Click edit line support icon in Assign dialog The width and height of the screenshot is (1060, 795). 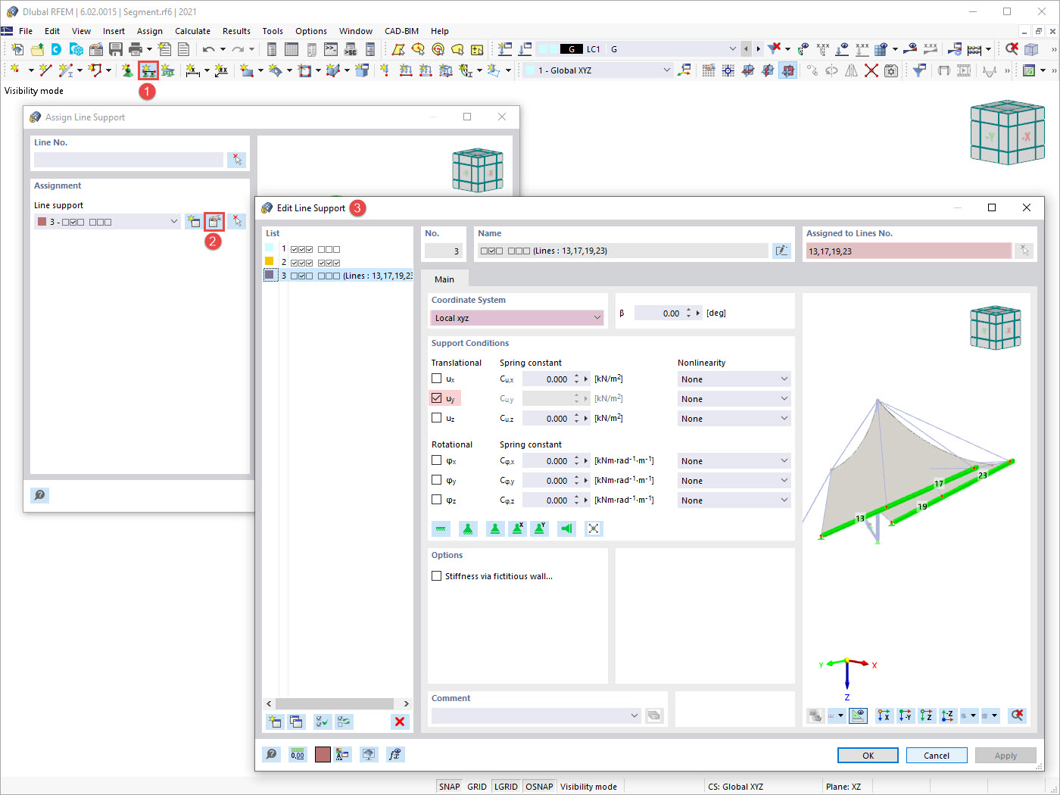[x=214, y=221]
